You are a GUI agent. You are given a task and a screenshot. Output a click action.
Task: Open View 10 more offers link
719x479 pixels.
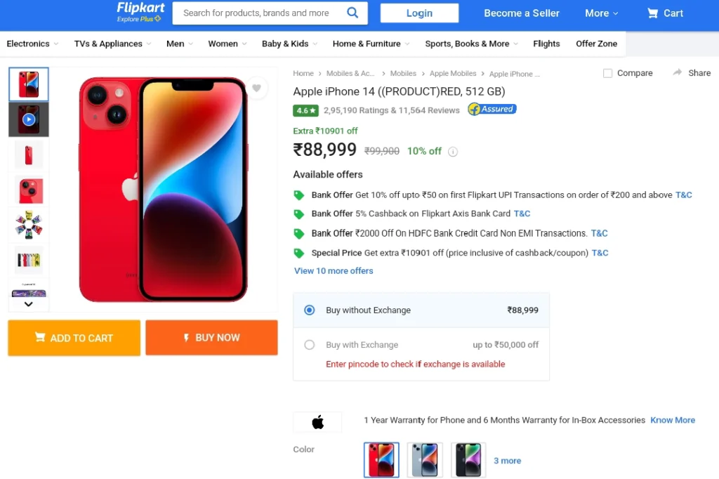[x=334, y=270]
